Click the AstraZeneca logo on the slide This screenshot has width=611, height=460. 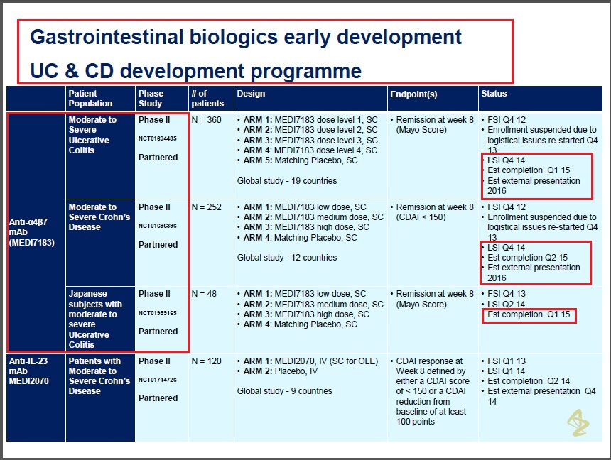point(578,422)
